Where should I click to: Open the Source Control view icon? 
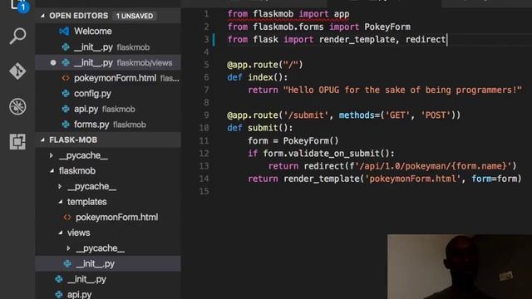pos(17,71)
